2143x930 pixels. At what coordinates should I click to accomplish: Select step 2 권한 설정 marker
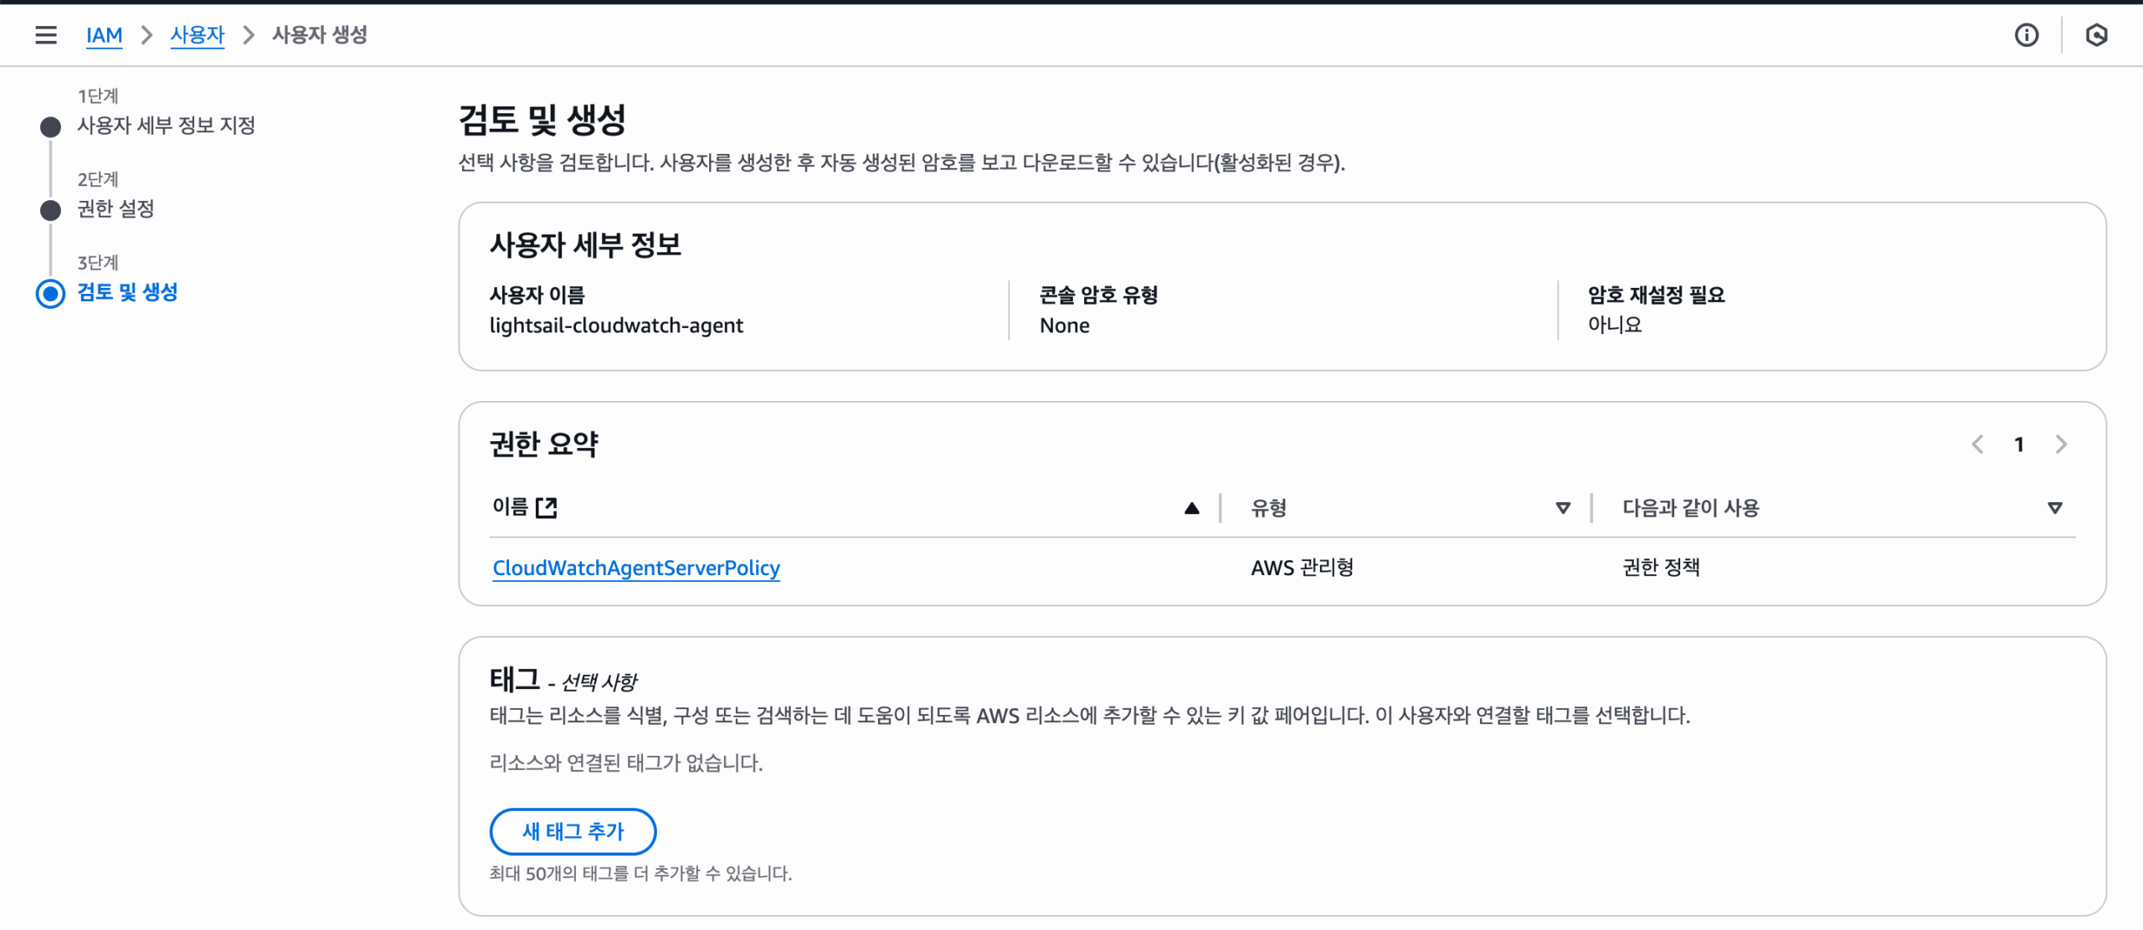(51, 210)
